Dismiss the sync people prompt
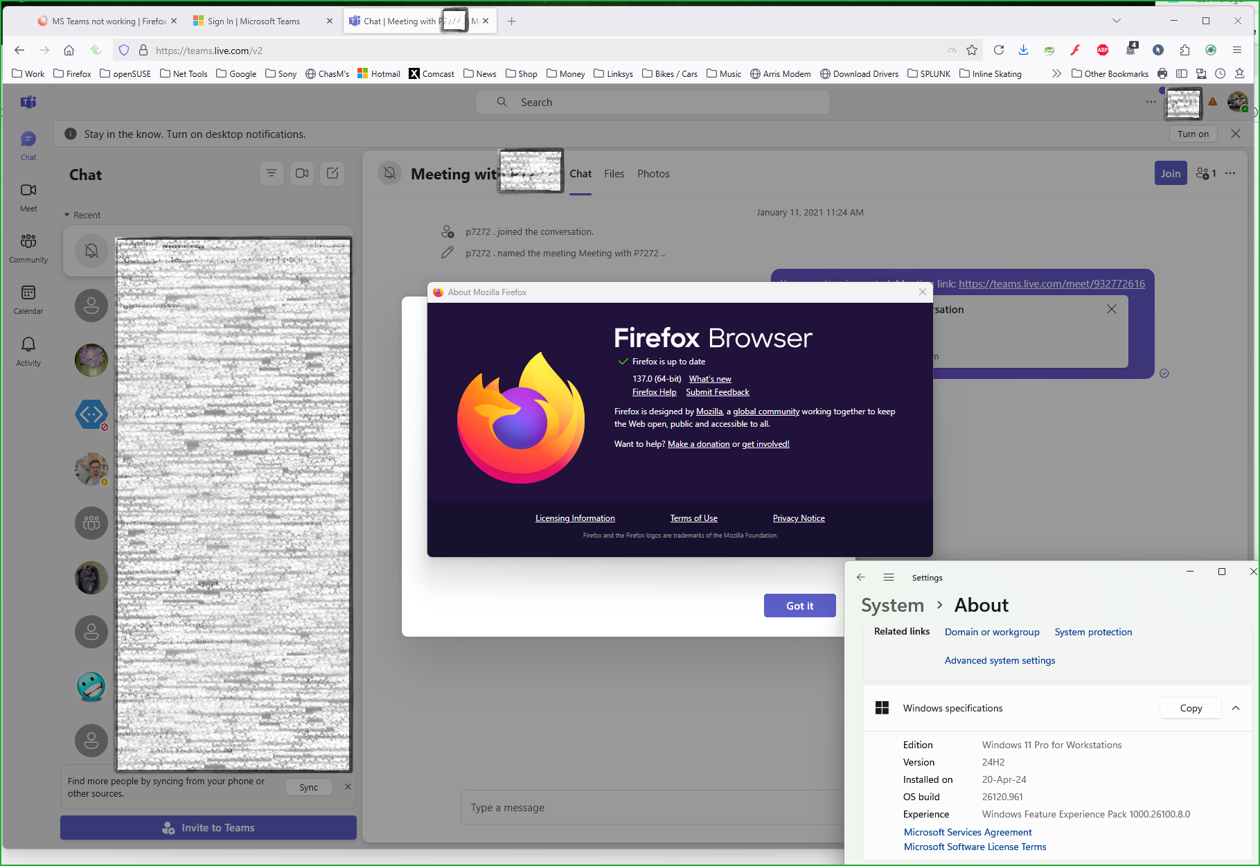The height and width of the screenshot is (866, 1260). coord(348,787)
